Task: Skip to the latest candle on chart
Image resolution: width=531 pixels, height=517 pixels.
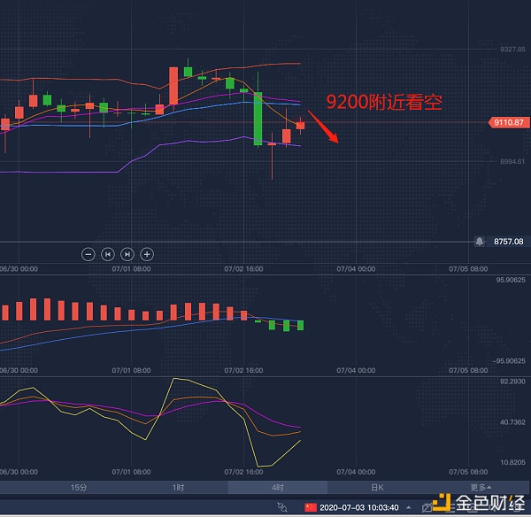Action: [127, 253]
